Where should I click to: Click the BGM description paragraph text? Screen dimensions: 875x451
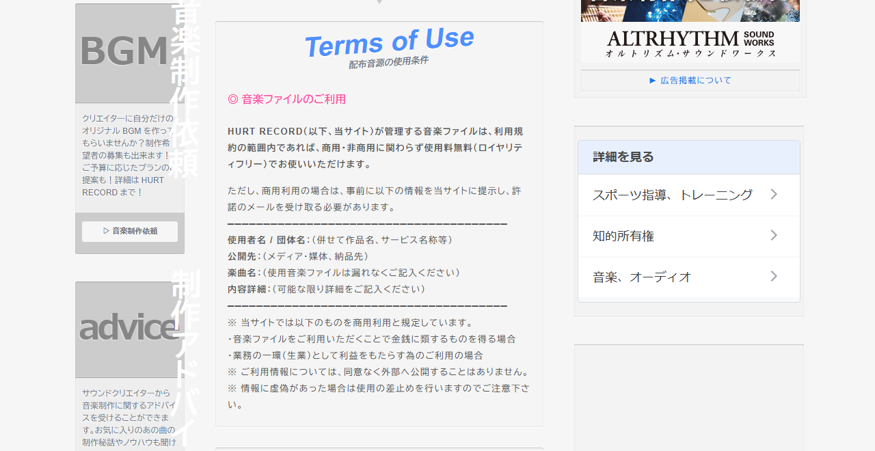128,156
